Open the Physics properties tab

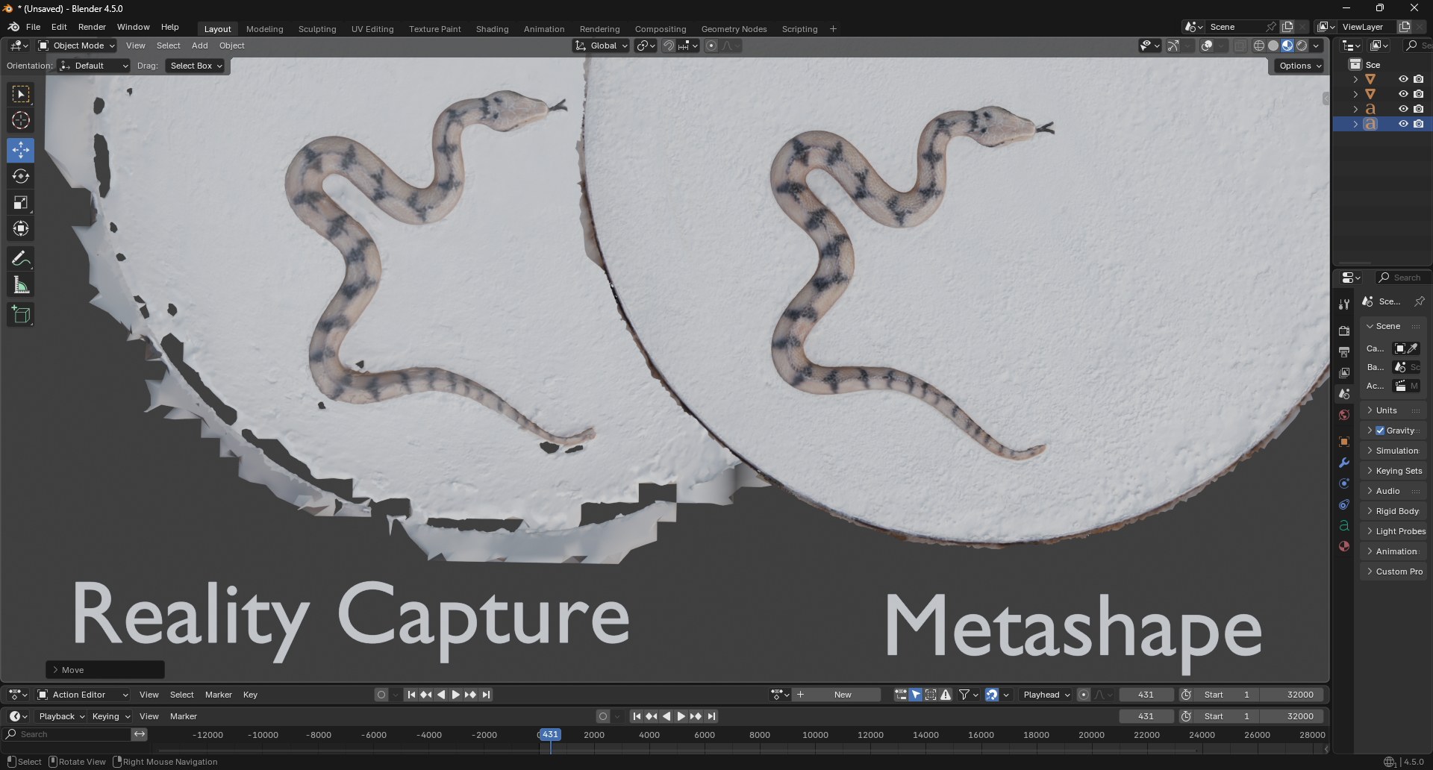(x=1344, y=483)
